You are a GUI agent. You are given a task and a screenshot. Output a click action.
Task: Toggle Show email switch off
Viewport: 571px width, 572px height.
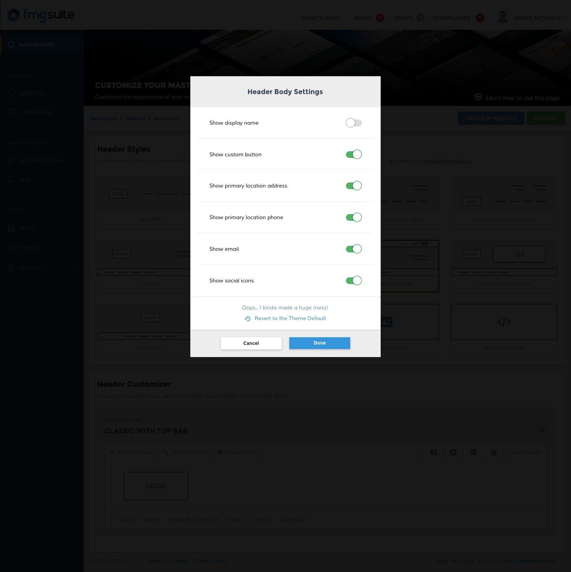353,249
